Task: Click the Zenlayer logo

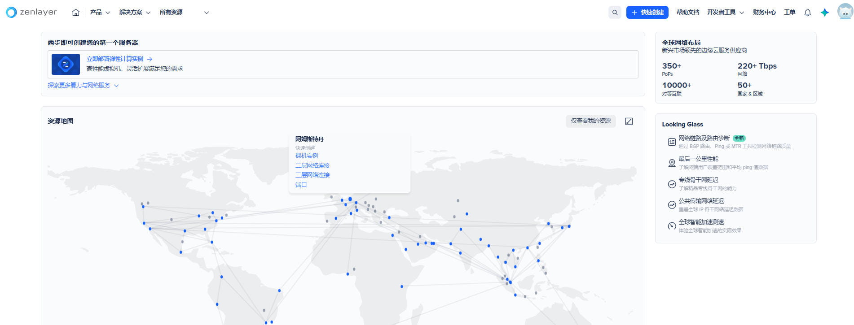Action: (31, 13)
